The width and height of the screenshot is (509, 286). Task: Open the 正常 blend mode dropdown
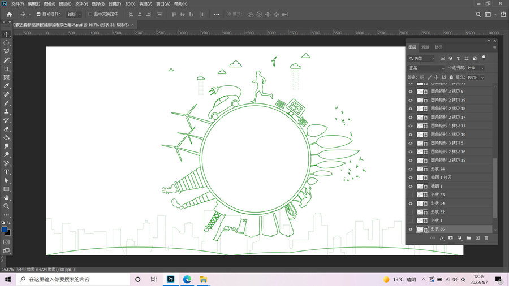(426, 68)
